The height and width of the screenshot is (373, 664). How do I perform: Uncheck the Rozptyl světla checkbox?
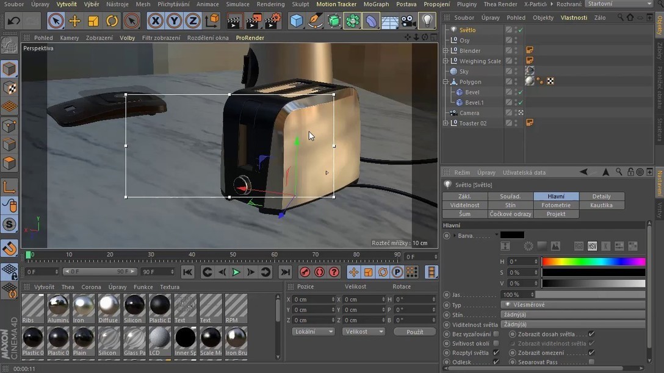pyautogui.click(x=496, y=353)
